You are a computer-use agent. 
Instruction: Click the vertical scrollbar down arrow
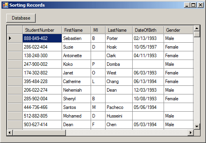click(x=197, y=127)
